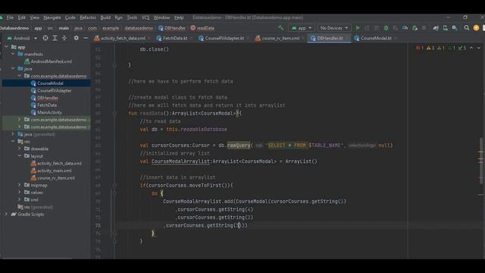Go to previous highlighted error arrow

[x=471, y=48]
